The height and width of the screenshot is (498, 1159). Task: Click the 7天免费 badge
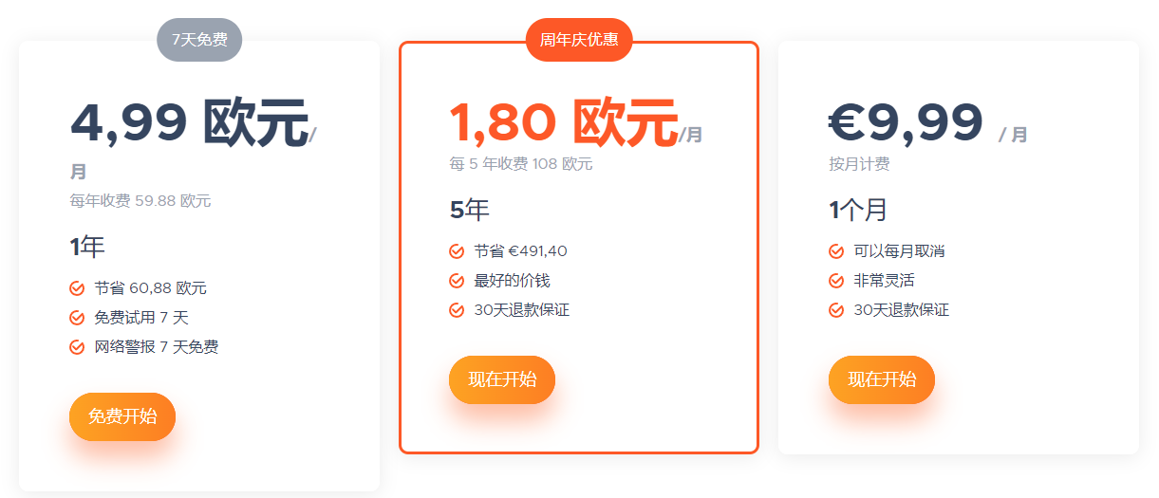point(199,40)
